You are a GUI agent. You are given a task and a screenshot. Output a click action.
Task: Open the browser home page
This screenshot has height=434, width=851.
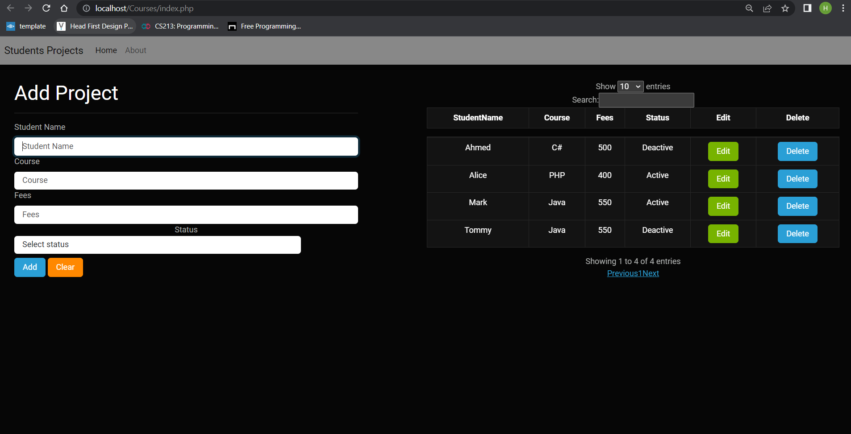click(x=64, y=8)
